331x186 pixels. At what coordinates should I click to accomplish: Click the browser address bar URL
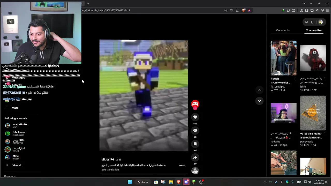(106, 10)
